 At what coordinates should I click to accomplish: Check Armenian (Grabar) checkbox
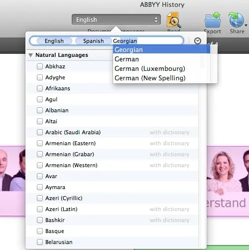tap(40, 154)
